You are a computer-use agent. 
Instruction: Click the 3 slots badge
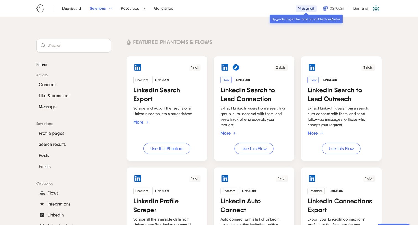click(368, 67)
